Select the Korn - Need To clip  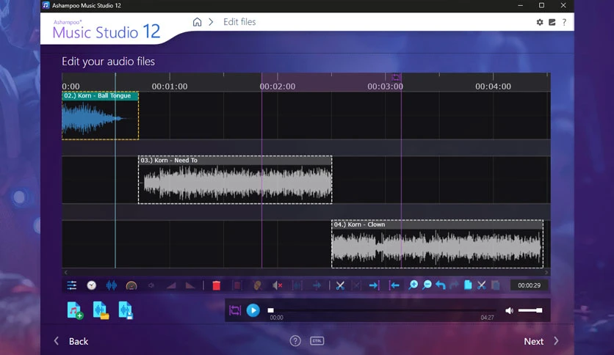pyautogui.click(x=235, y=180)
